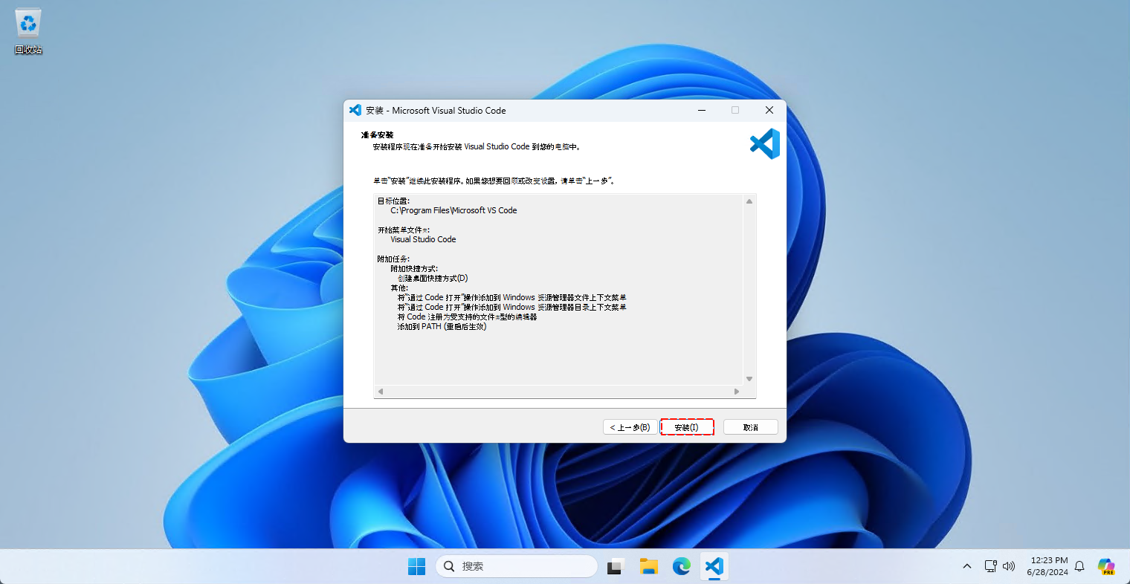Click the network tray icon

pyautogui.click(x=990, y=566)
